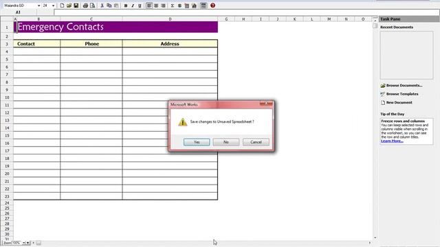Image resolution: width=440 pixels, height=247 pixels.
Task: Click New Document in Task Pane
Action: point(399,102)
